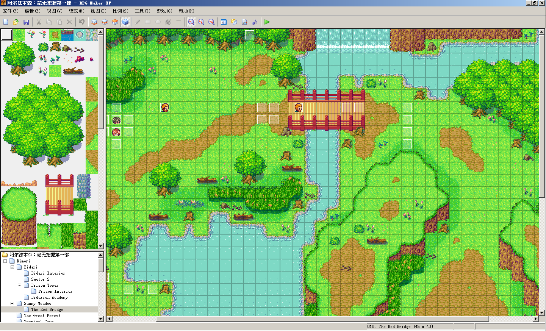Collapse the Prison Tower branch
This screenshot has height=331, width=546.
pos(20,285)
